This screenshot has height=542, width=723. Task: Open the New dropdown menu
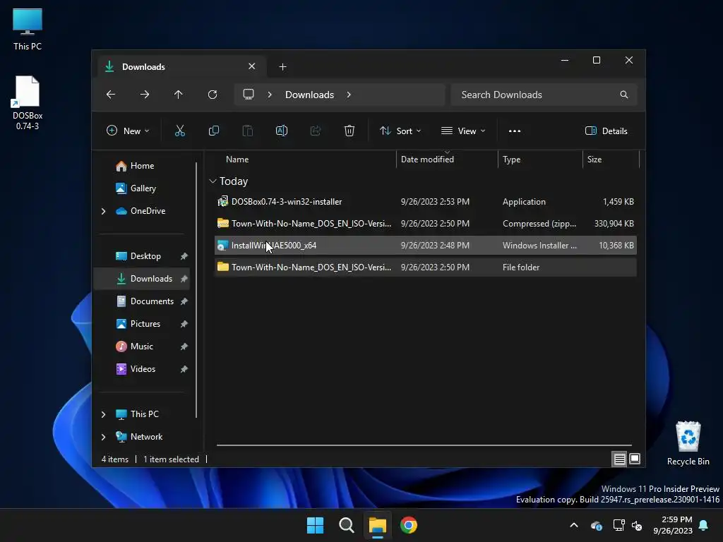point(128,131)
